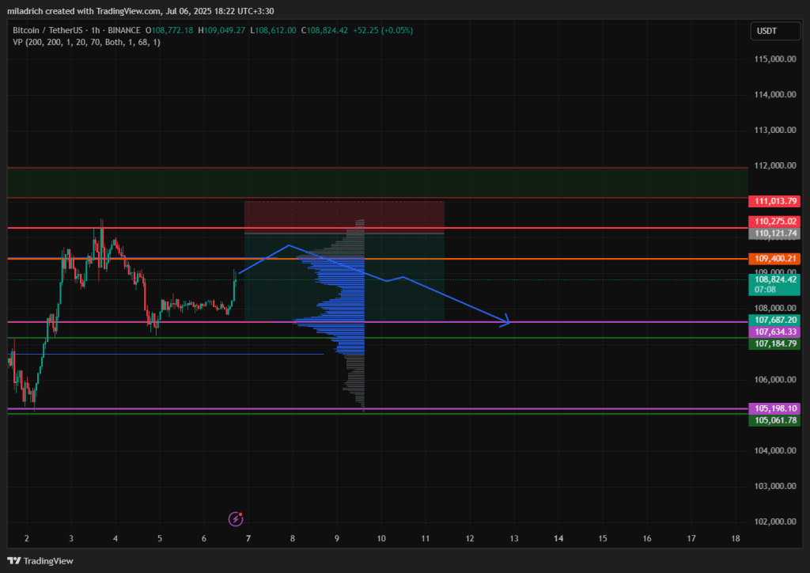
Task: Select the purple 105,198.10 price label
Action: 774,408
